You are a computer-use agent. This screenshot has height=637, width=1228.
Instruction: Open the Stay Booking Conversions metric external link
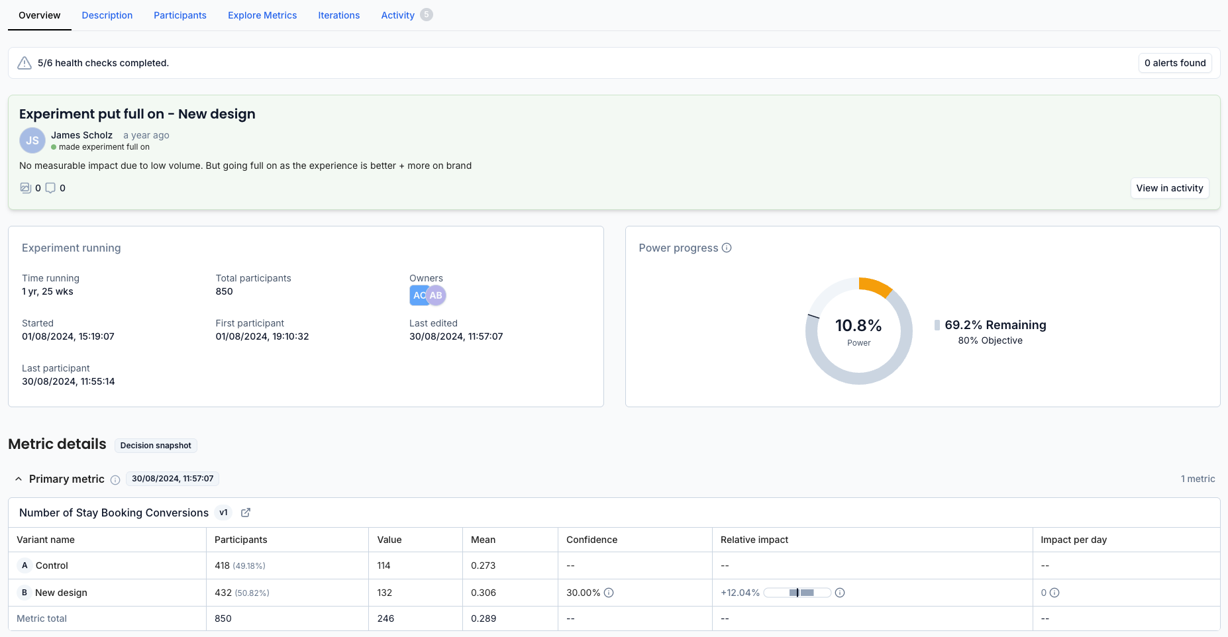coord(246,513)
